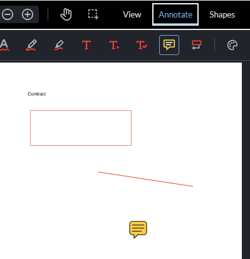
Task: Open the yellow sticky note on the page
Action: tap(138, 230)
